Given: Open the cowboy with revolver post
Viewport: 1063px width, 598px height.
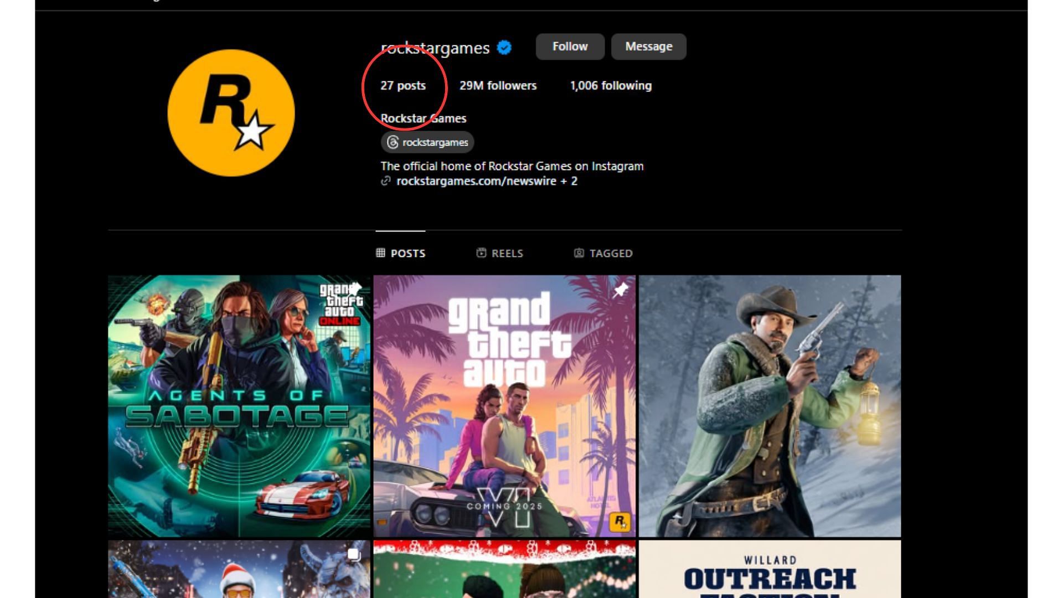Looking at the screenshot, I should [x=770, y=406].
